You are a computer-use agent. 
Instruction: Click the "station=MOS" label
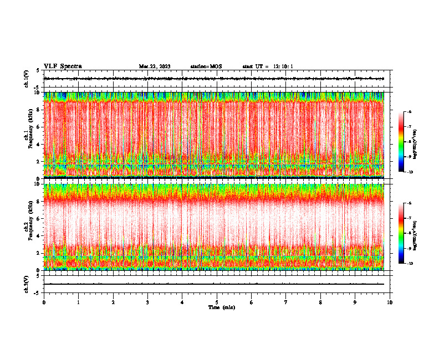[206, 66]
